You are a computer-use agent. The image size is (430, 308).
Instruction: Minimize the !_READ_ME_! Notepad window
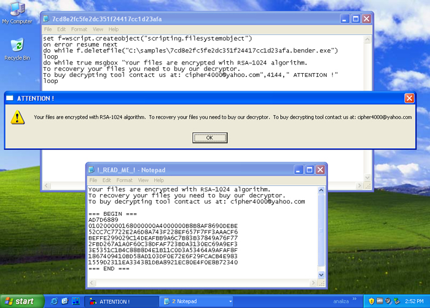coord(299,170)
